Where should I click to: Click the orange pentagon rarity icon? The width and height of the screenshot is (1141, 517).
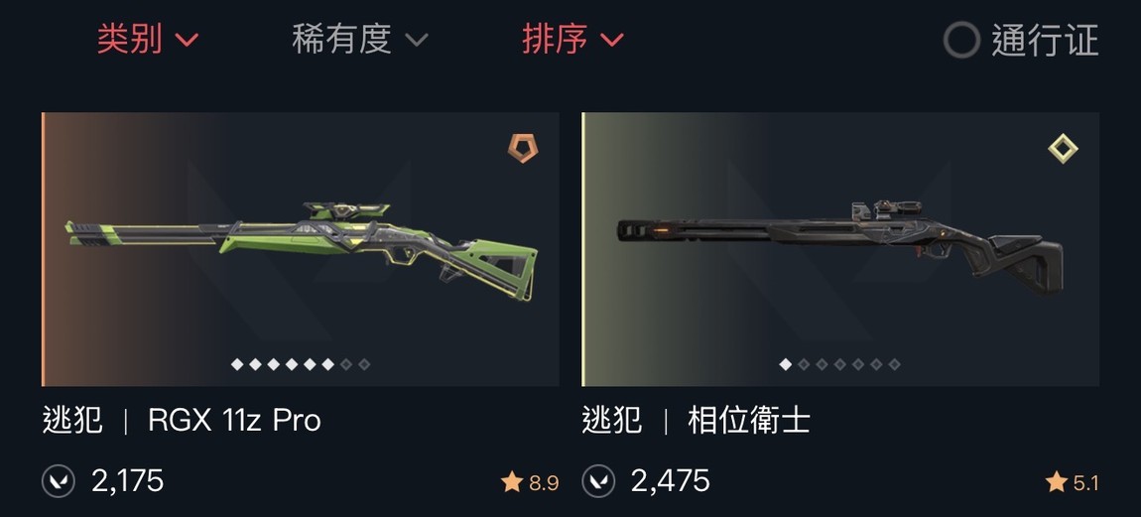pyautogui.click(x=522, y=149)
